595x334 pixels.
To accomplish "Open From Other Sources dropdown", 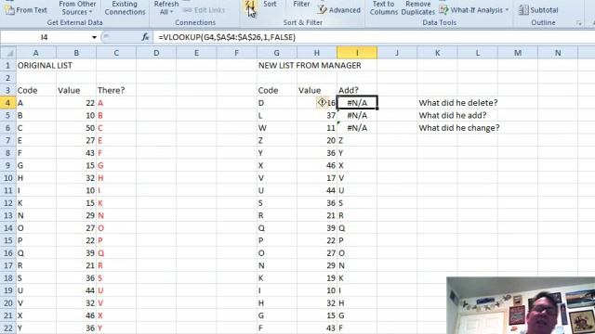I will tap(77, 8).
